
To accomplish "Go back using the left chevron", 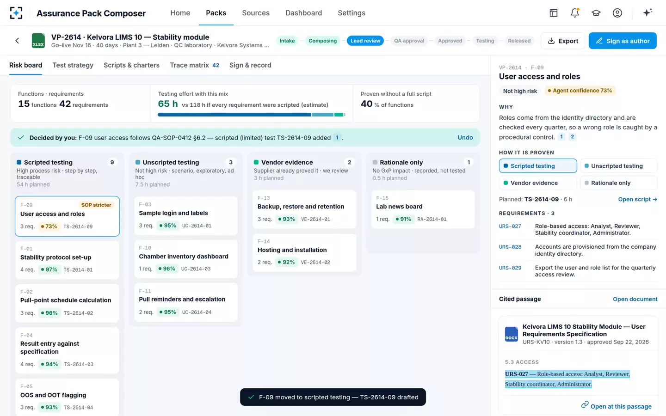I will [x=17, y=41].
